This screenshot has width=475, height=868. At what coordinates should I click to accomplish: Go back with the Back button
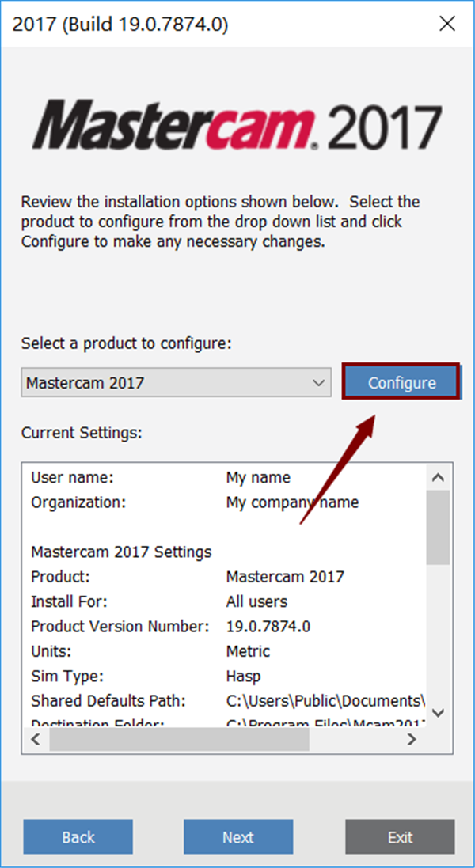78,837
